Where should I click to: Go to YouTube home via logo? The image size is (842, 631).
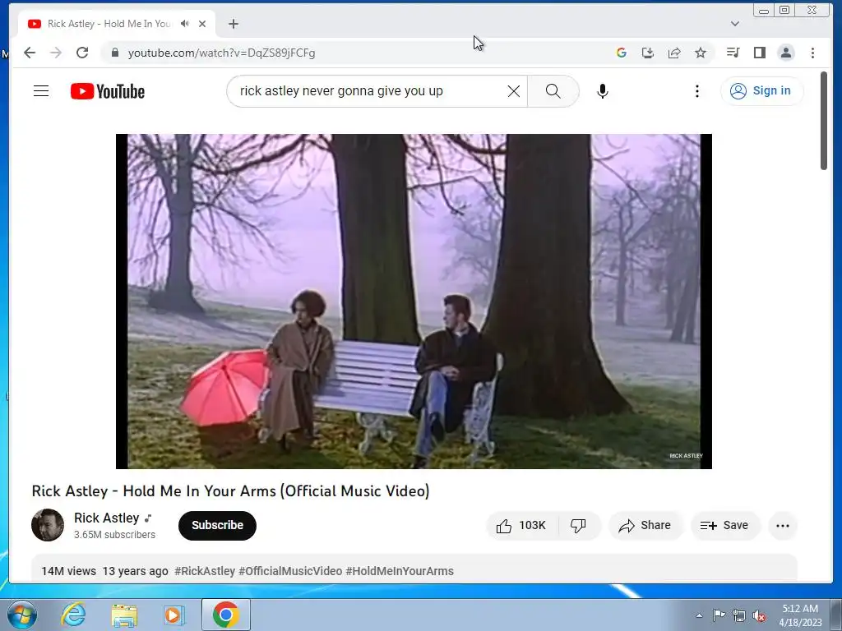(x=108, y=91)
